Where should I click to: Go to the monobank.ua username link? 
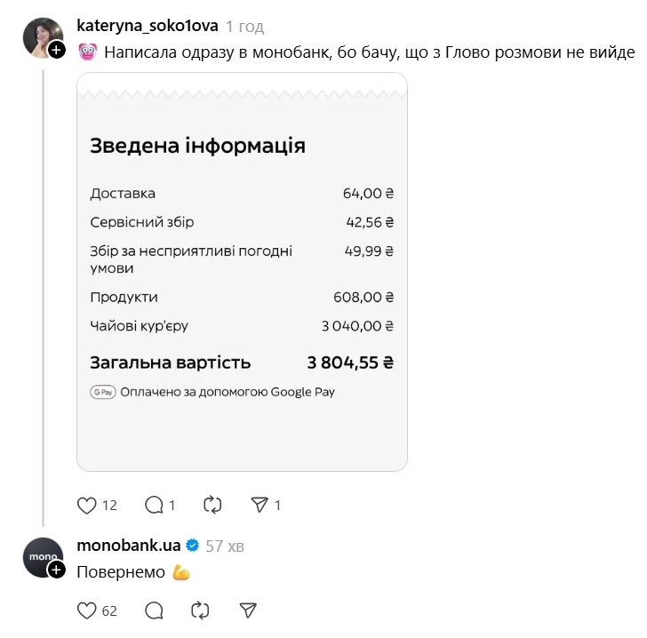(129, 546)
